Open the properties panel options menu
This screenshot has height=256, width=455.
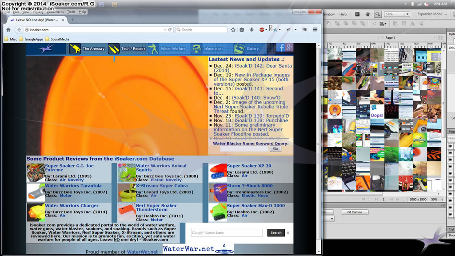pos(443,205)
